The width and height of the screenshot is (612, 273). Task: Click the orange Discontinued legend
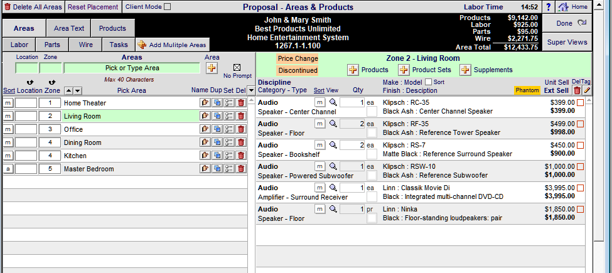[298, 70]
